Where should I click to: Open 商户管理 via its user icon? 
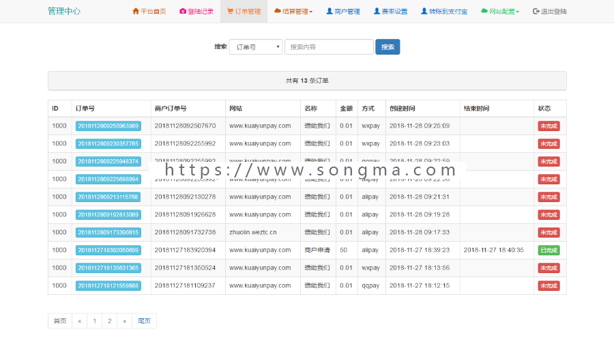point(330,11)
